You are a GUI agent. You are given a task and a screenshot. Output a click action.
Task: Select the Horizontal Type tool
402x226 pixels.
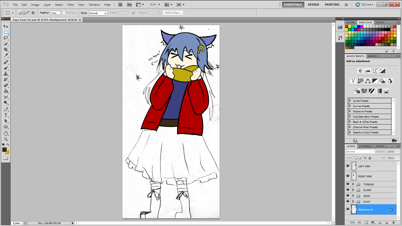6,115
